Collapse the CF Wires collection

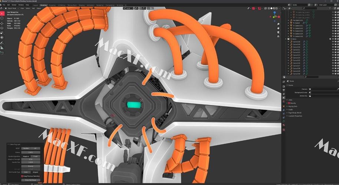coord(286,39)
